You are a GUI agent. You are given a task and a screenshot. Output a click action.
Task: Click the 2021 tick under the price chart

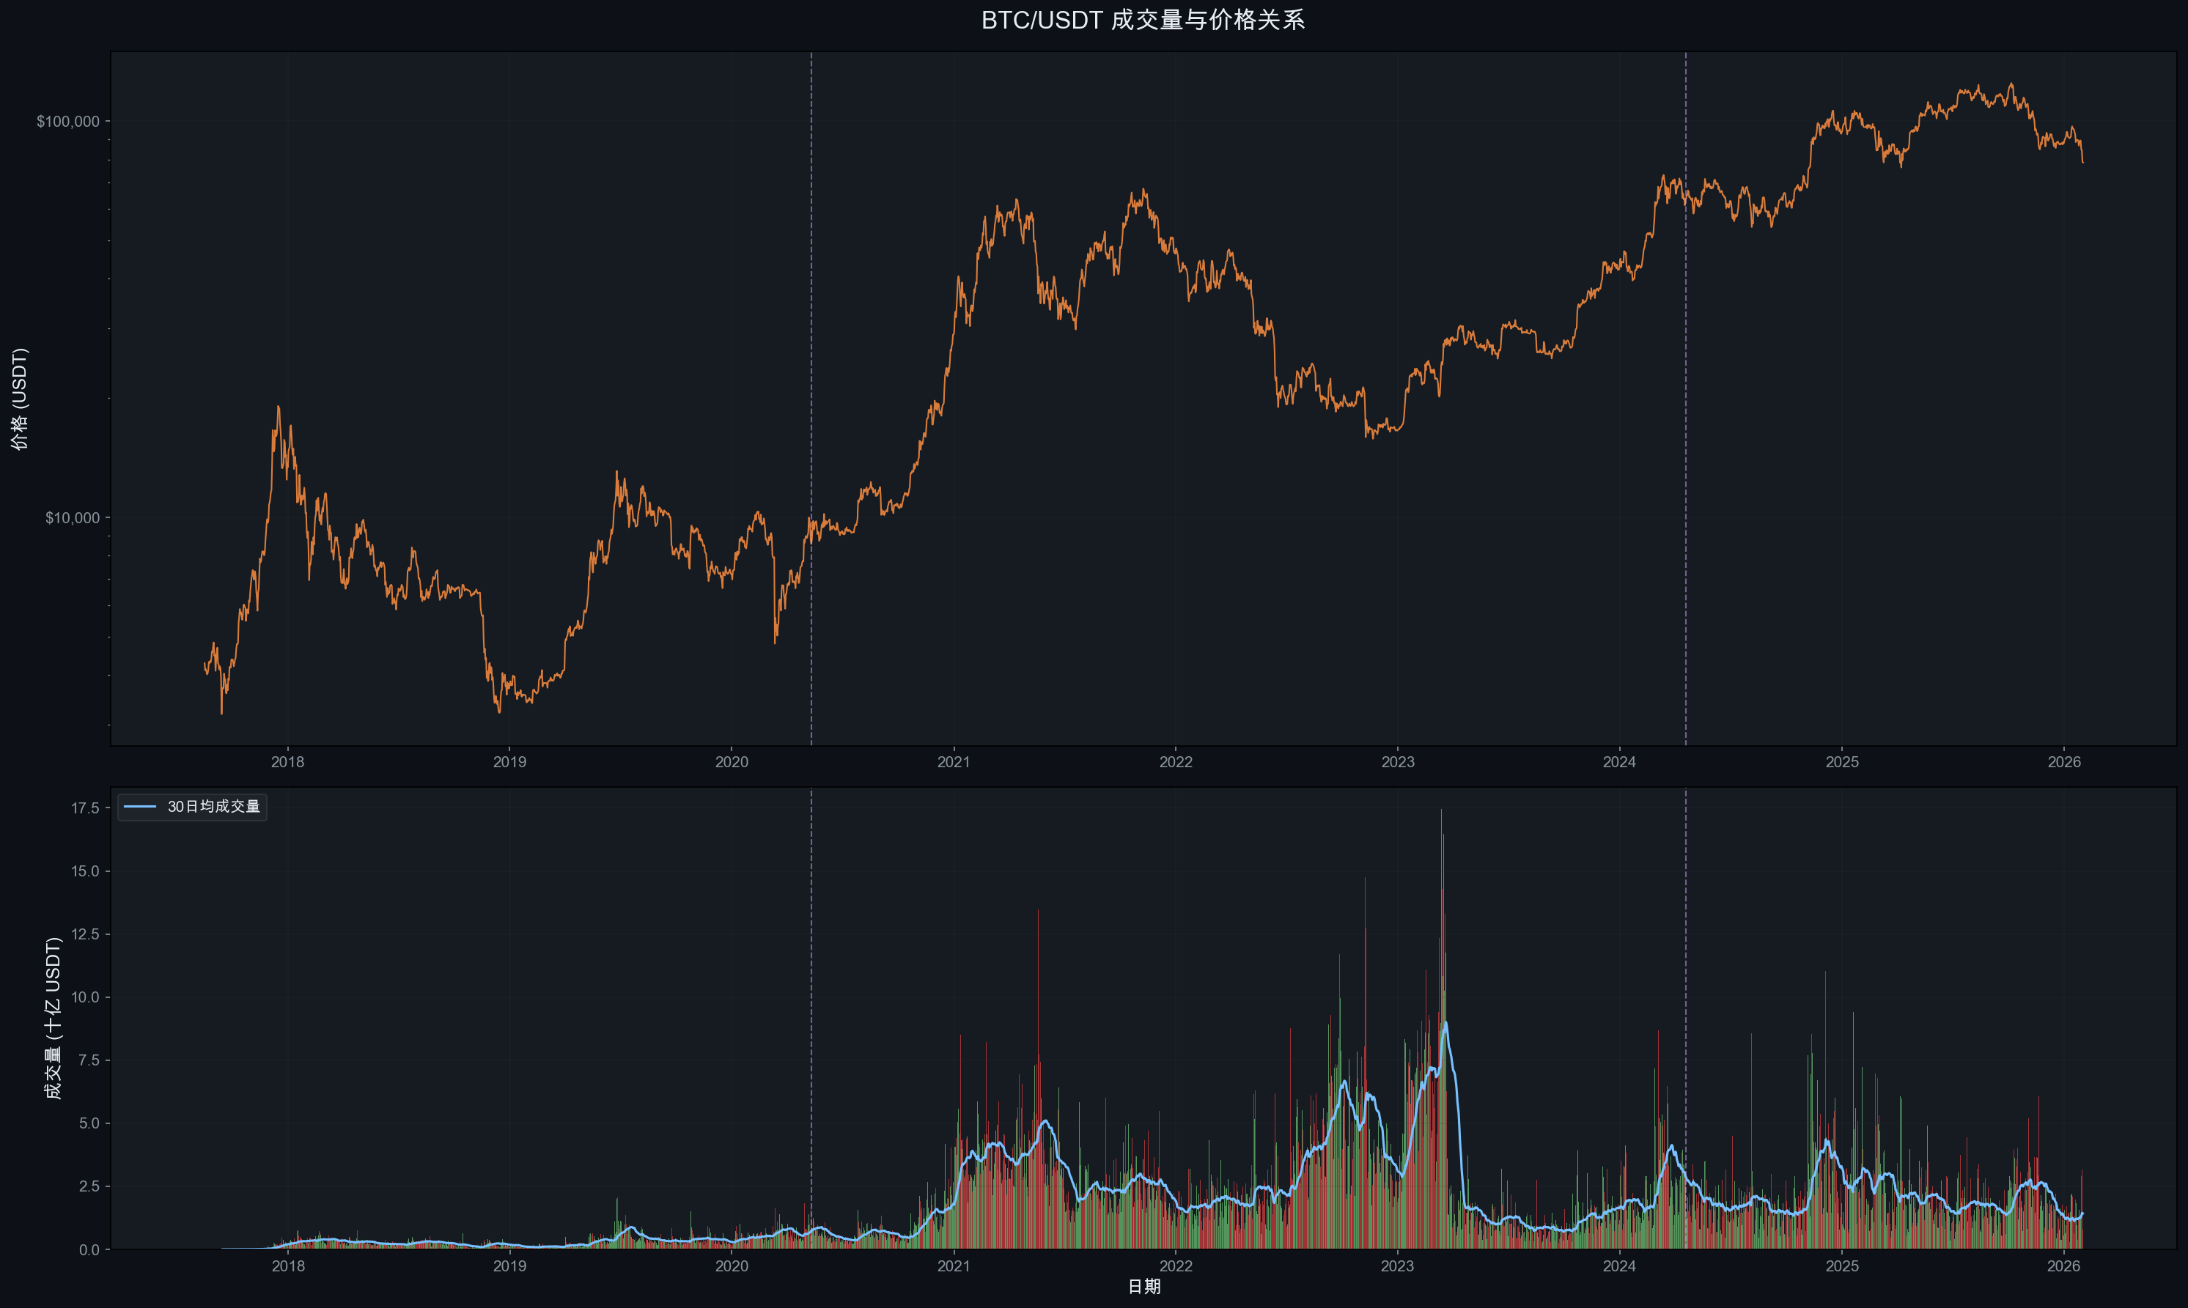tap(953, 762)
